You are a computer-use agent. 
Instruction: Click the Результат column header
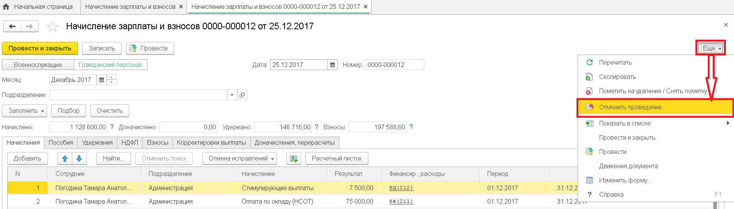pos(354,174)
